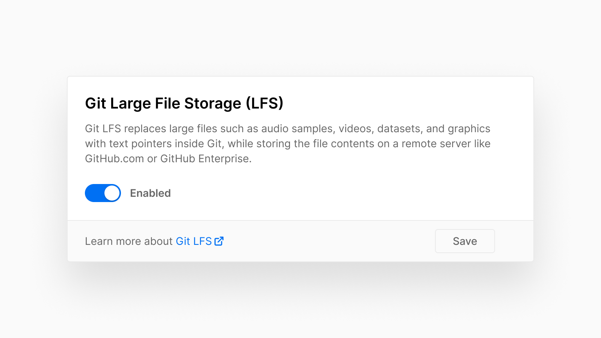The width and height of the screenshot is (601, 338).
Task: Click the word "GitHub.com" in the description
Action: coord(115,159)
